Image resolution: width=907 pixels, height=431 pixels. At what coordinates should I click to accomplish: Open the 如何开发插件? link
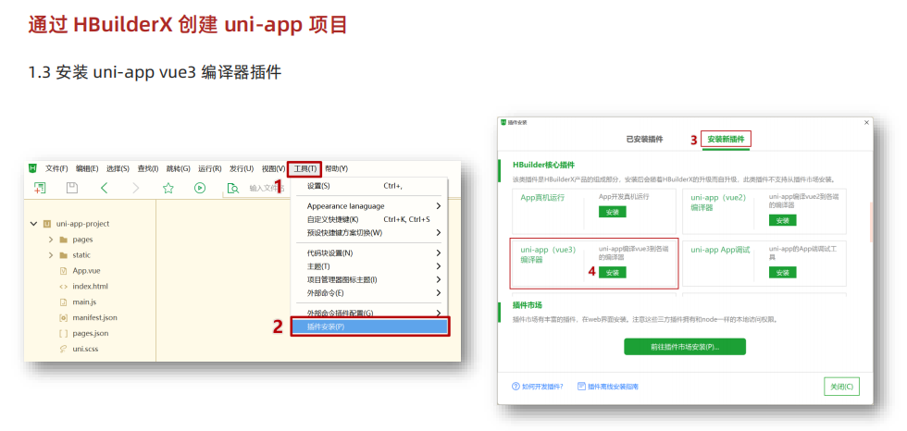(x=542, y=387)
